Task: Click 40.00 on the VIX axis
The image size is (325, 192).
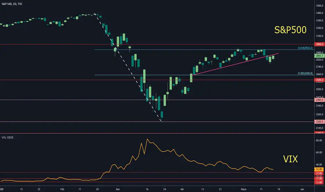Action: (x=319, y=165)
